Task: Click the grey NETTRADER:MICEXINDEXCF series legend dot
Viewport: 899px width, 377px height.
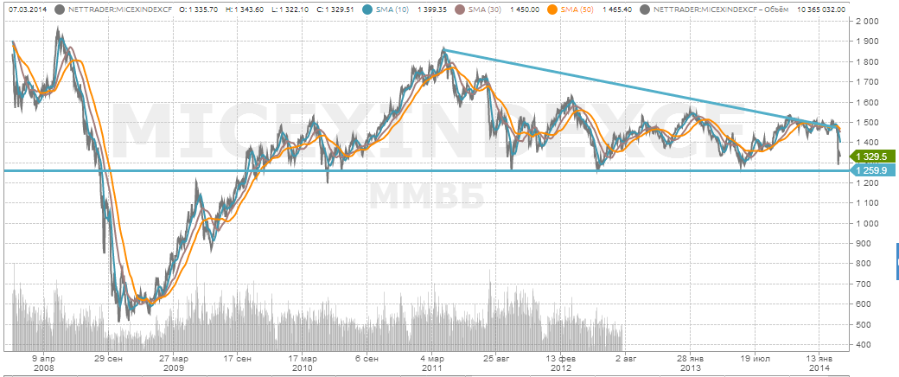Action: click(x=59, y=10)
